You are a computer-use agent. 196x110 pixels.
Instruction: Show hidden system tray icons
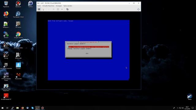click(178, 108)
